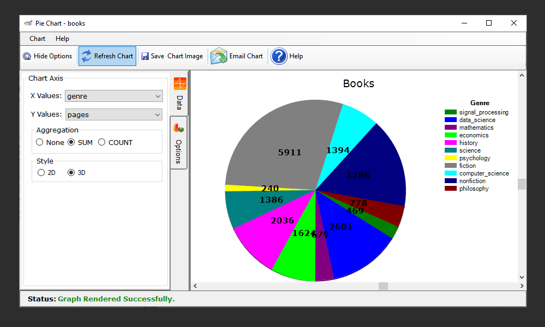Click the horizontal scrollbar left arrow
This screenshot has height=327, width=545.
click(195, 286)
